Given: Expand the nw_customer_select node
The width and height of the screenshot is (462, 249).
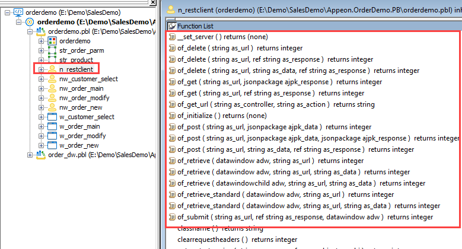Looking at the screenshot, I should [x=42, y=79].
